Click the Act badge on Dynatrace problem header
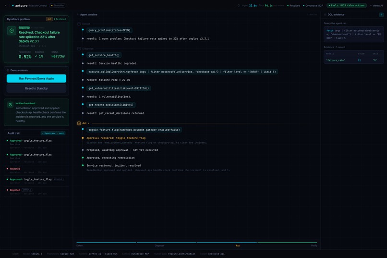Viewport: 387px width, 258px height. click(x=49, y=19)
